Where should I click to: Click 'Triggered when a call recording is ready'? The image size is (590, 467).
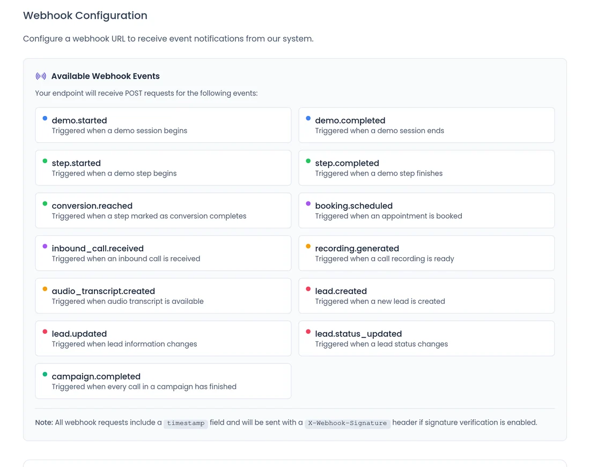[384, 259]
